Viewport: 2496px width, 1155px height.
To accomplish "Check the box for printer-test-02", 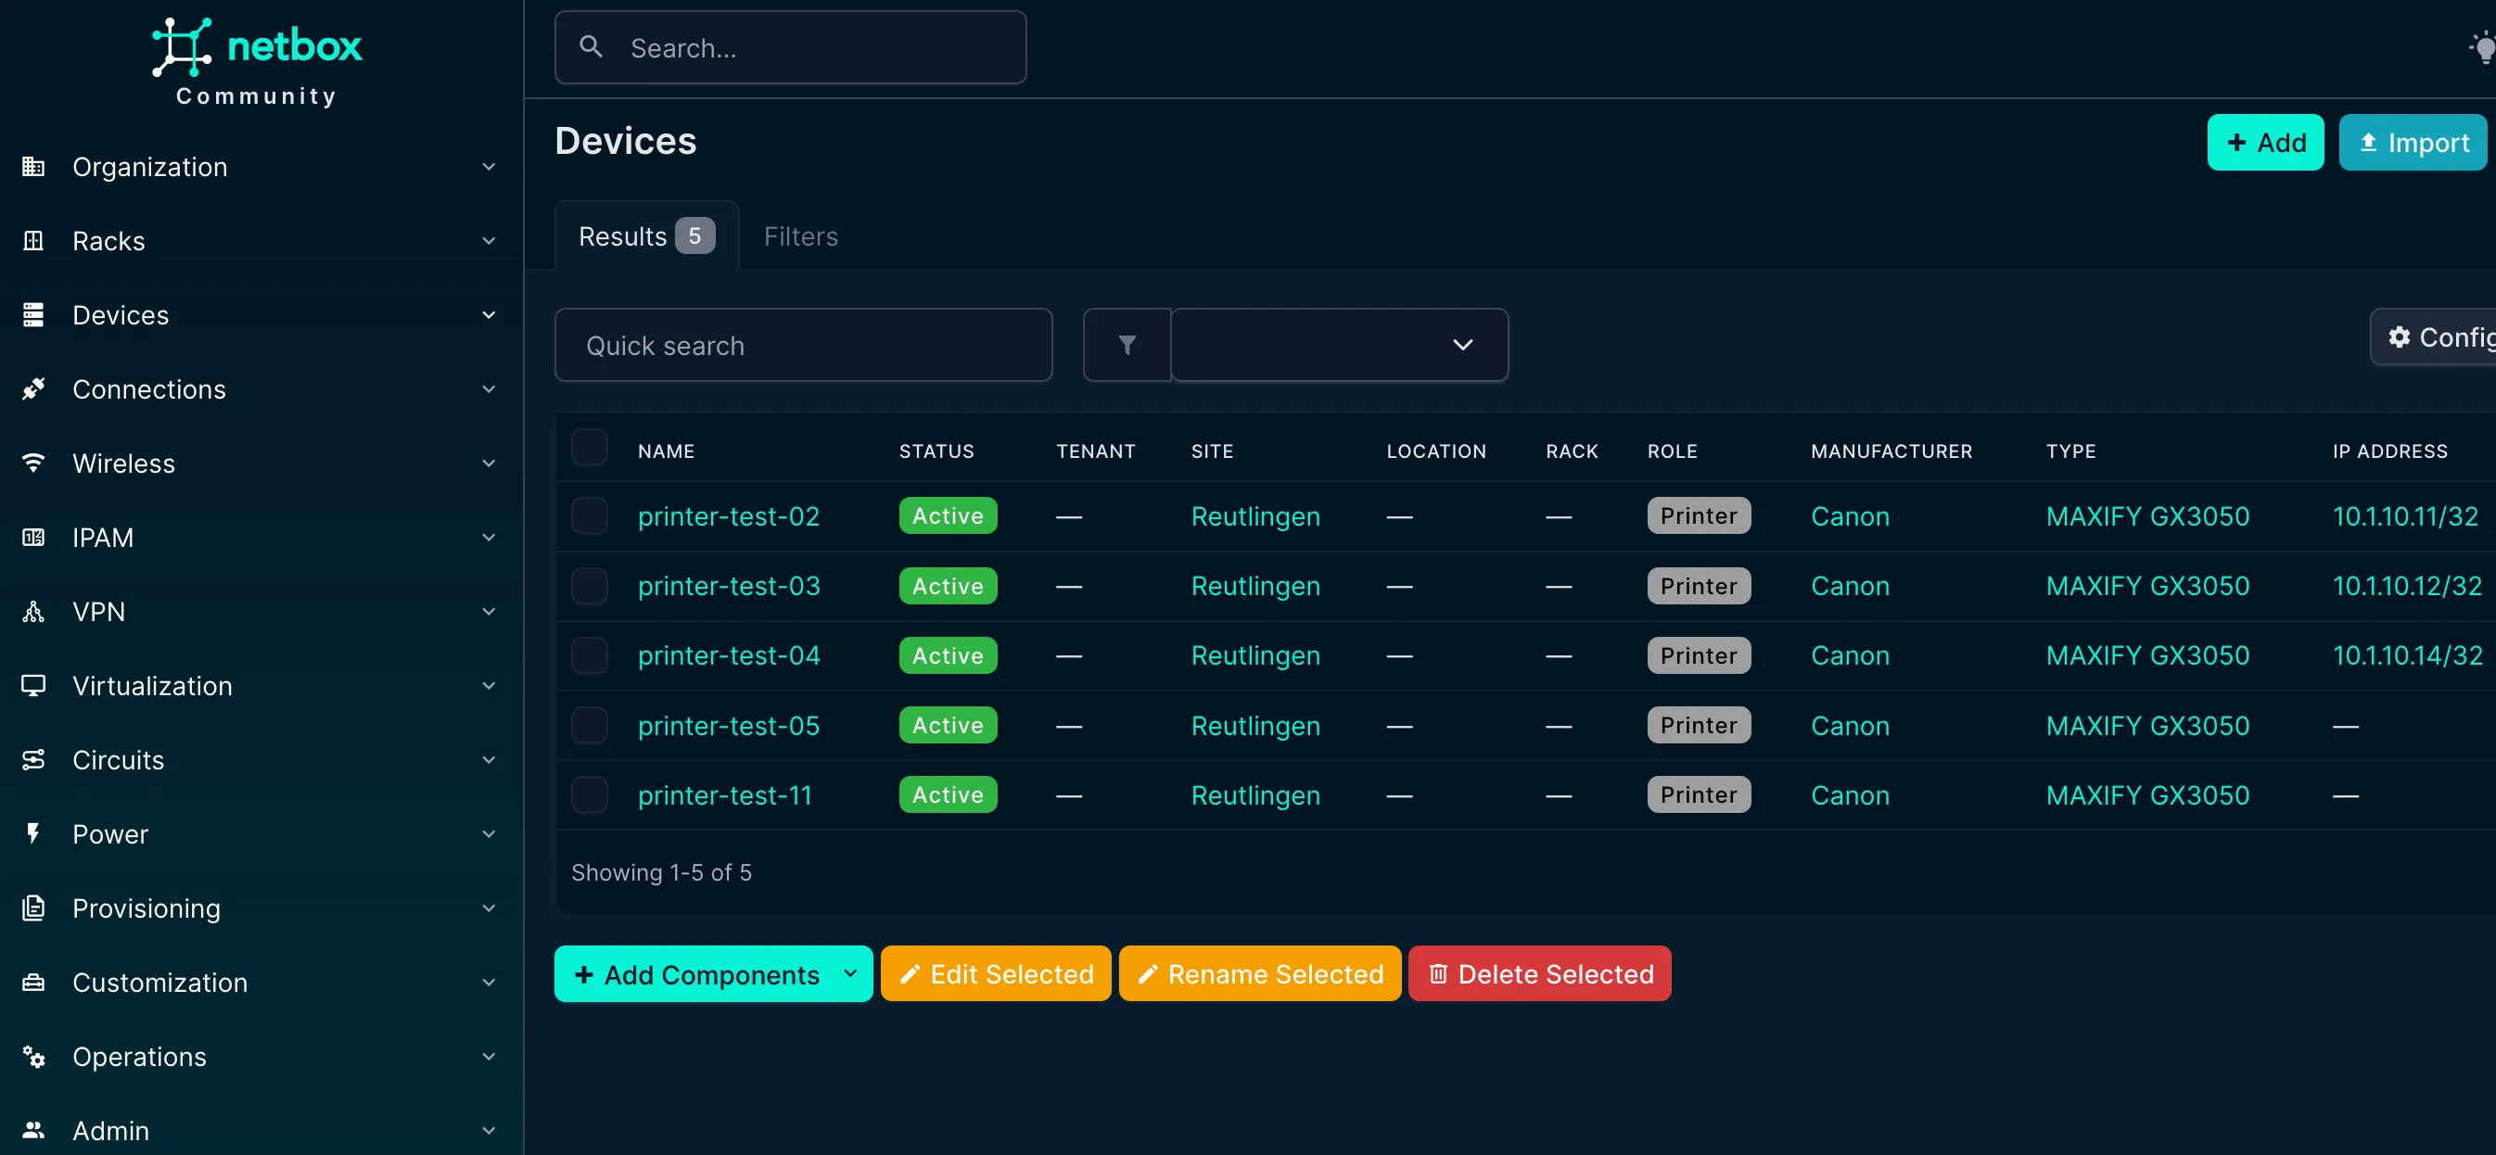I will coord(589,515).
